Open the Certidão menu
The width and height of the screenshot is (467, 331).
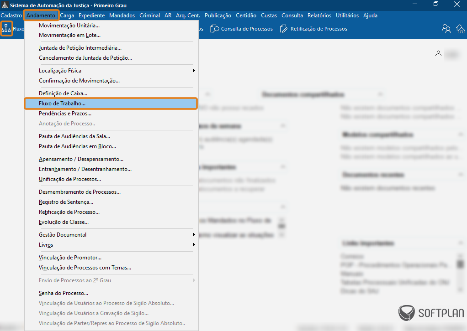pos(246,16)
